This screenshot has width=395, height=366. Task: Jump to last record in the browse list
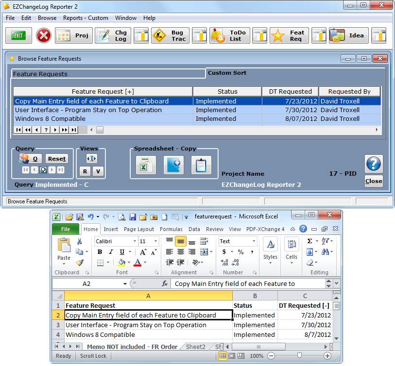[73, 130]
